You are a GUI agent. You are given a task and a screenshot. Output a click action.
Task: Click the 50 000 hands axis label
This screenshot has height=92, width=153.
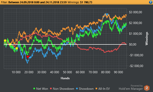67,72
